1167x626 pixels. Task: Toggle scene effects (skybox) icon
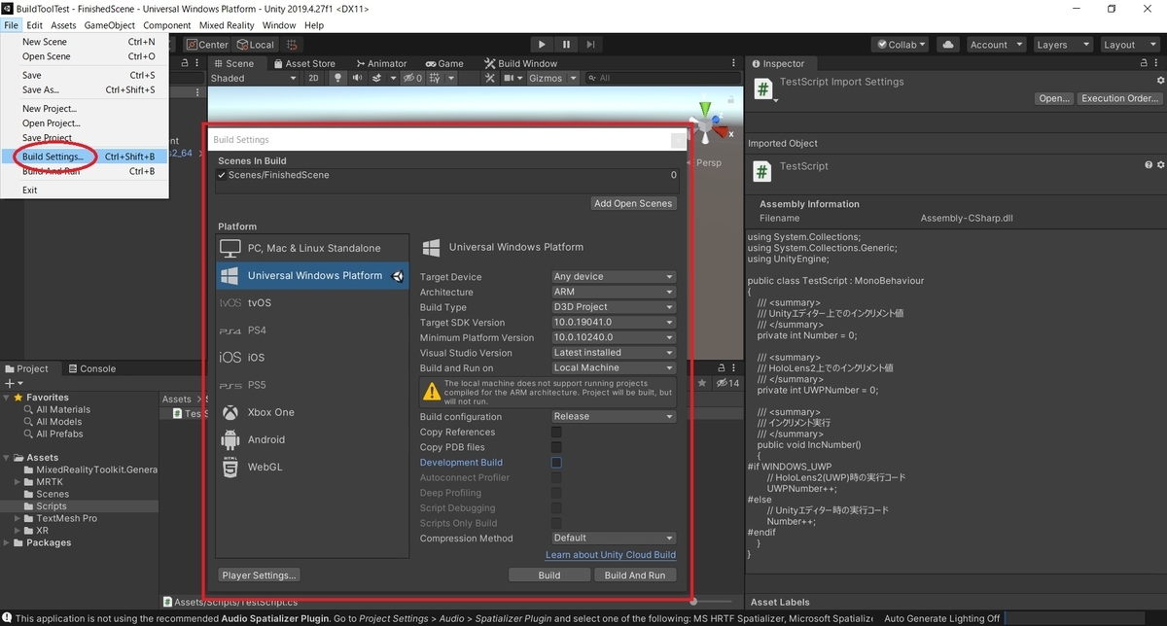click(377, 78)
